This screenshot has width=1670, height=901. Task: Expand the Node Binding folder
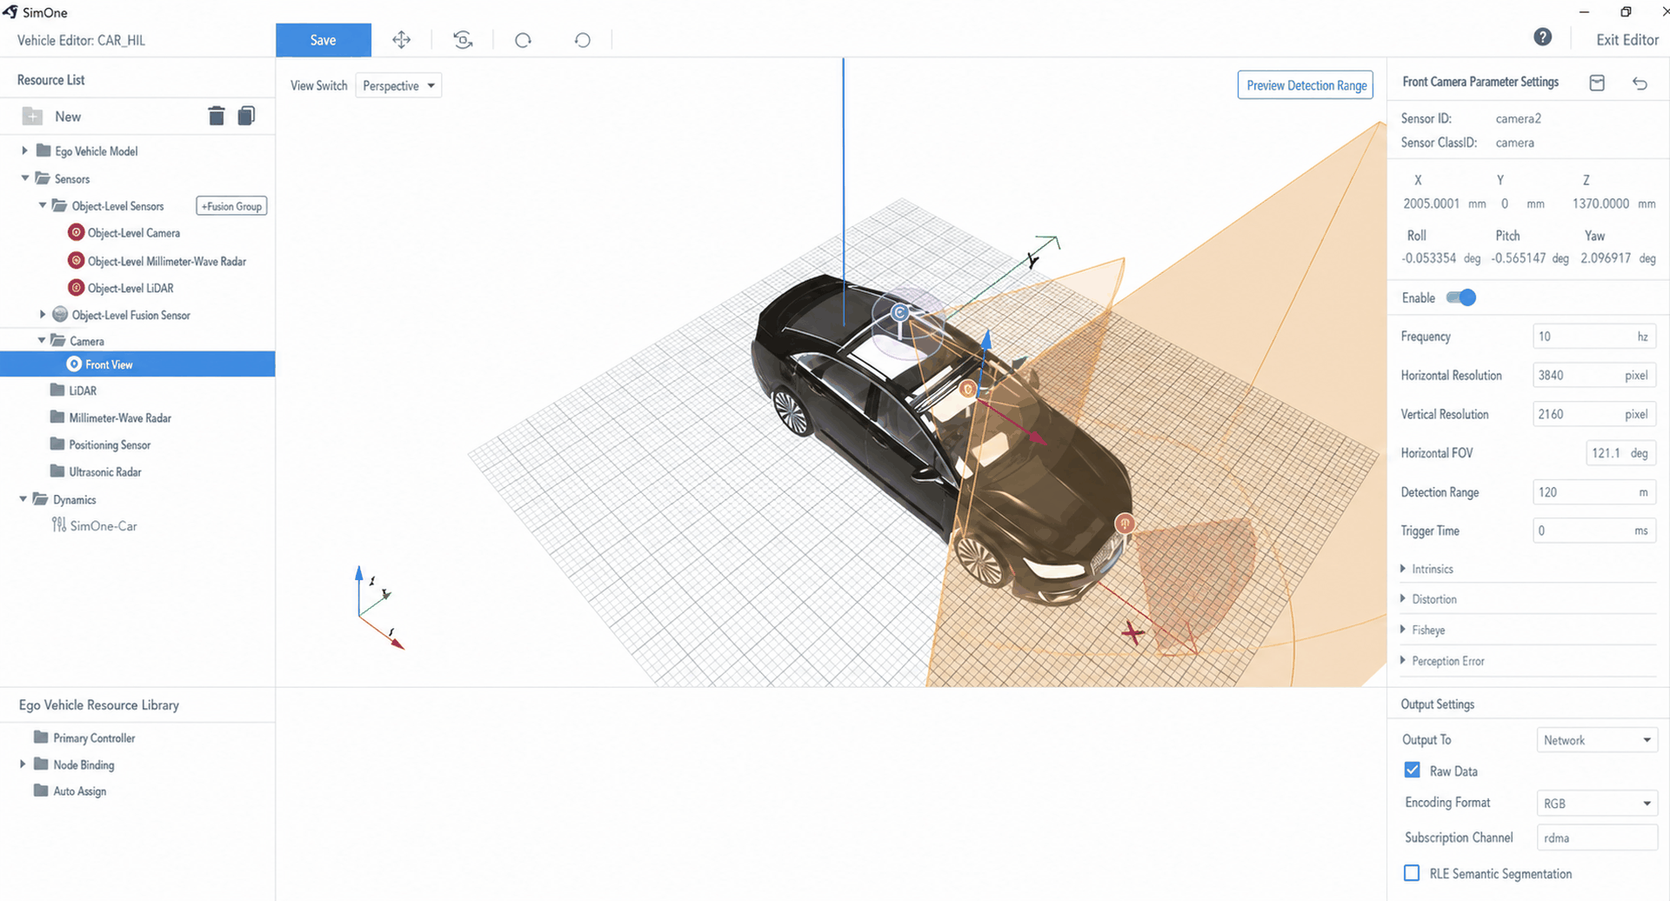coord(23,764)
